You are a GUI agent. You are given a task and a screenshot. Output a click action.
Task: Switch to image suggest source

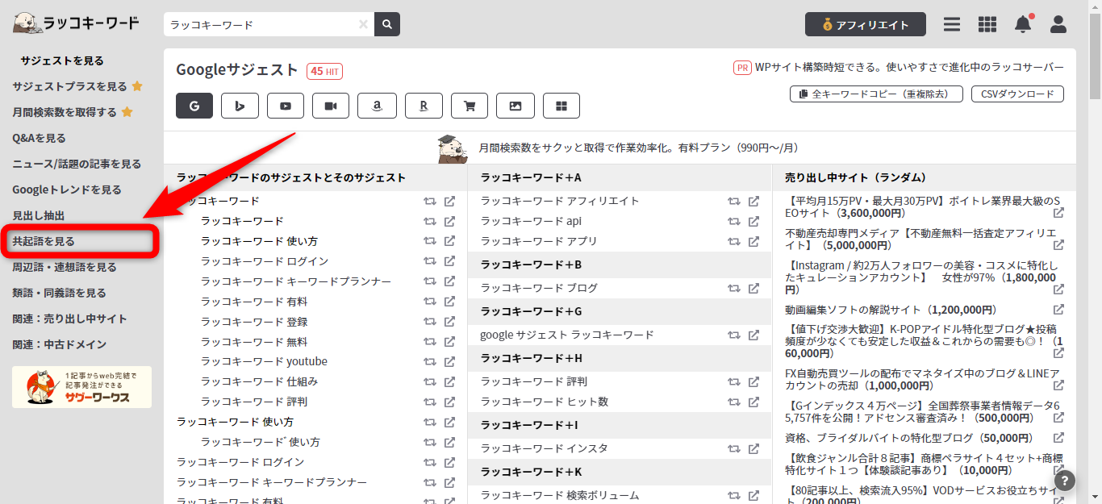516,106
